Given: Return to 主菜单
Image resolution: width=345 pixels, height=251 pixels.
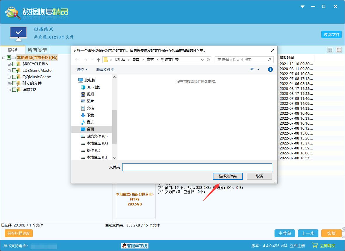Looking at the screenshot, I should [285, 233].
